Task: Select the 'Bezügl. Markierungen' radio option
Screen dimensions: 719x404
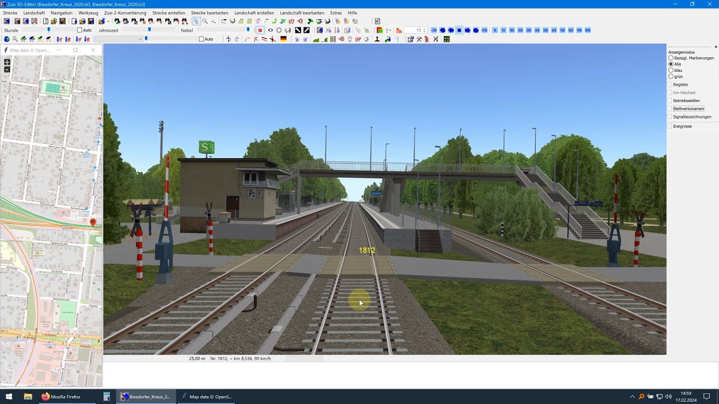Action: point(671,58)
